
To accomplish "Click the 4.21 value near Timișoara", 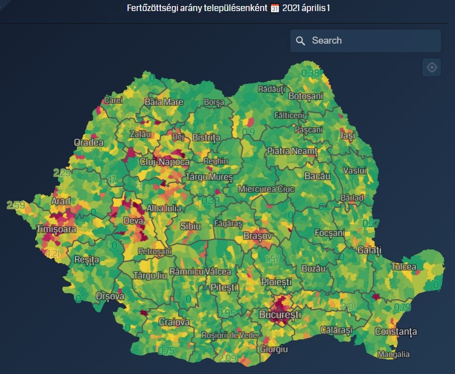I will point(52,254).
